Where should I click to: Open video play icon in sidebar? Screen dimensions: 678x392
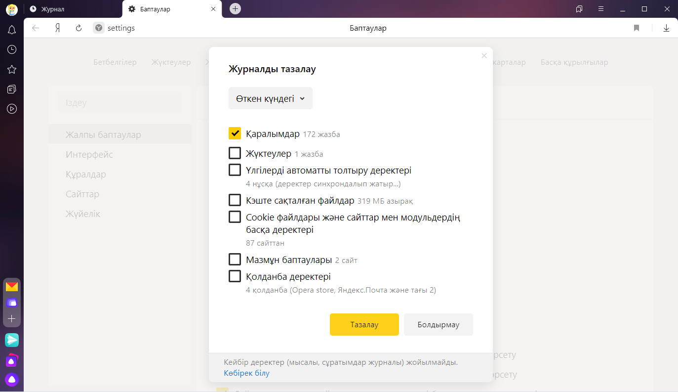(x=12, y=109)
